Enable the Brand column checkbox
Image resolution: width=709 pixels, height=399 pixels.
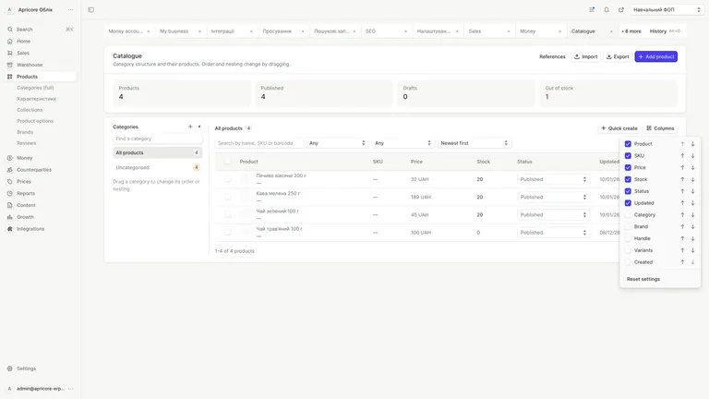pos(628,226)
